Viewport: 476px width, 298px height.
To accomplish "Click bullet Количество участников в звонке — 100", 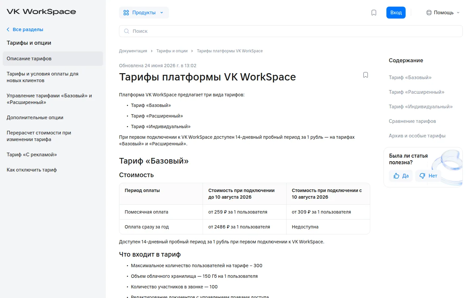I will tap(174, 287).
